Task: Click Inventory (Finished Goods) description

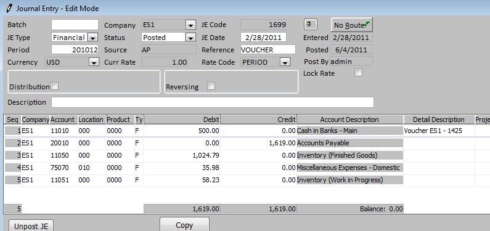Action: pyautogui.click(x=349, y=155)
